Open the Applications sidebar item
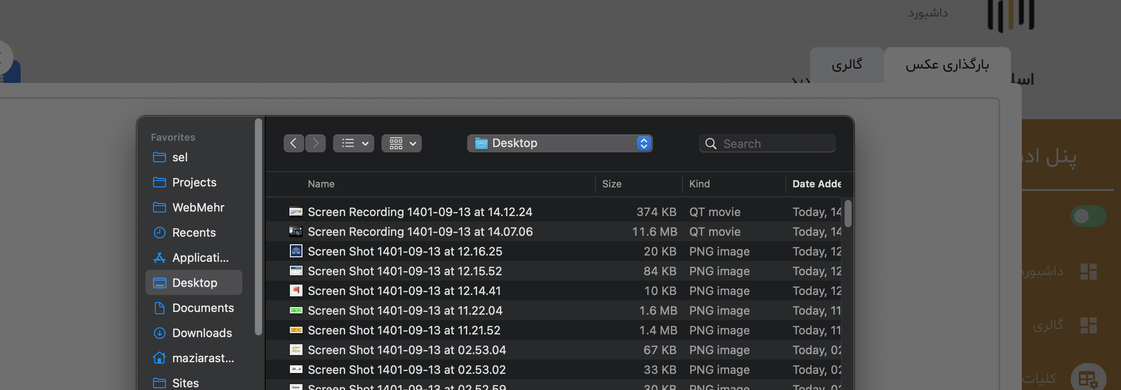The image size is (1121, 390). [200, 258]
